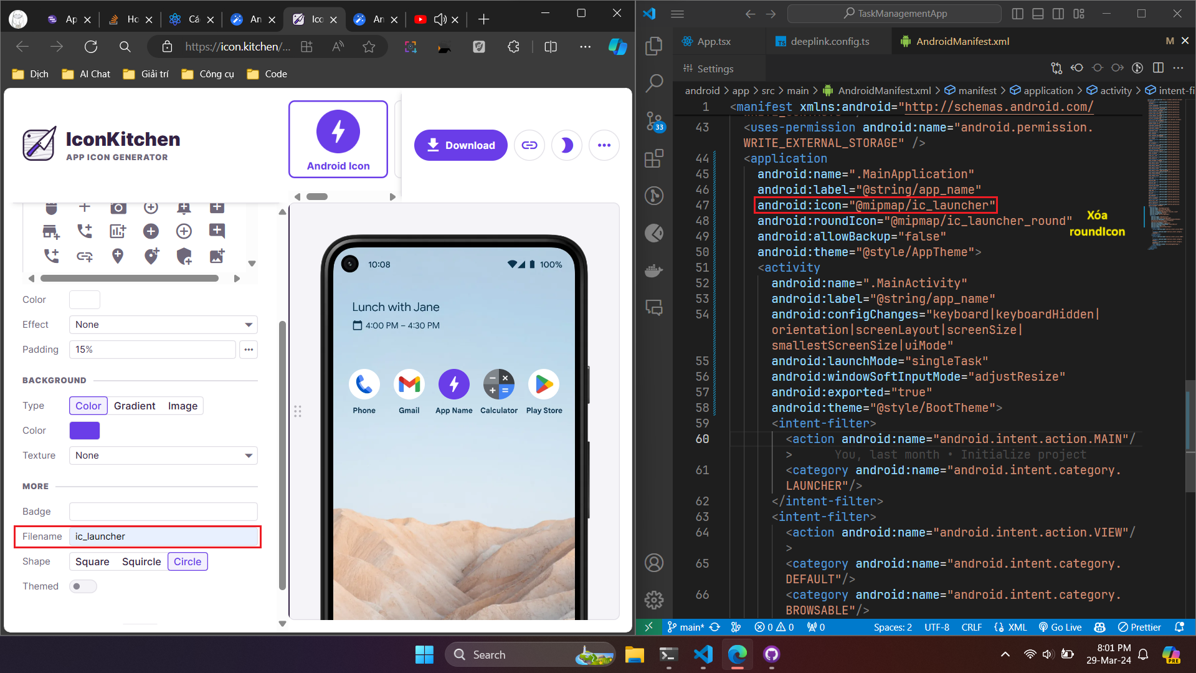Select the add photo alternate icon

point(217,256)
